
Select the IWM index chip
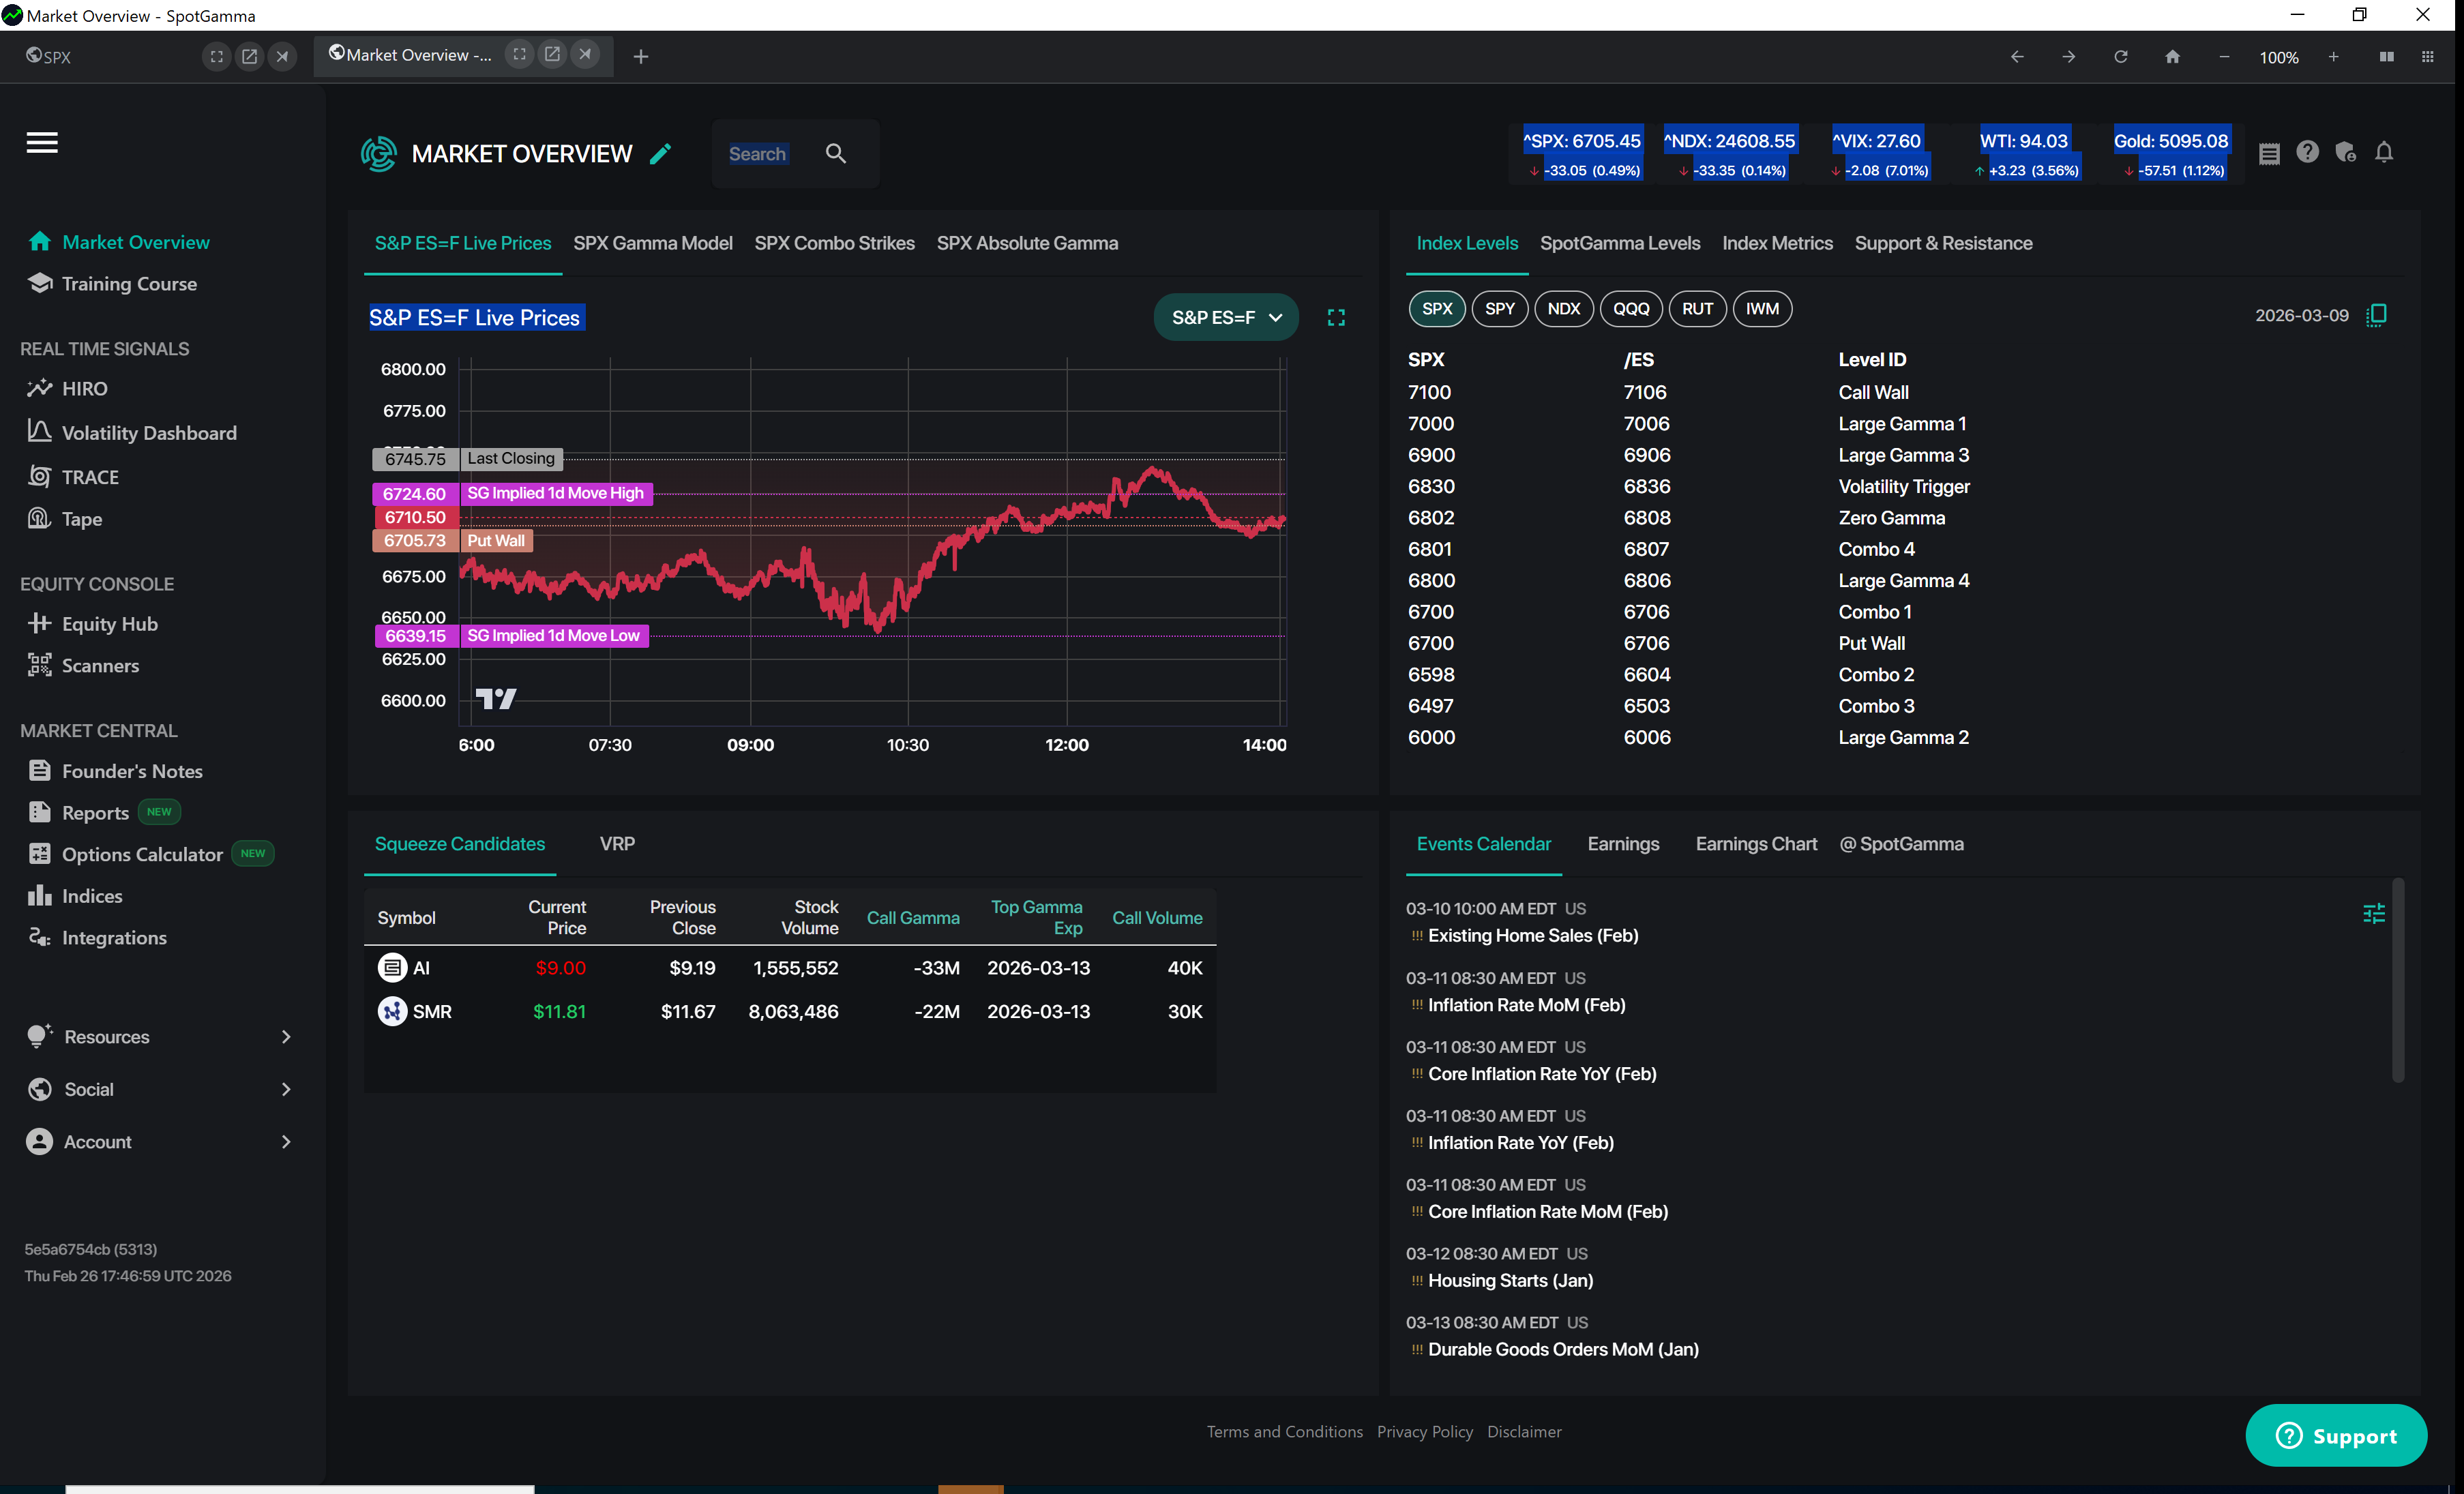point(1761,309)
